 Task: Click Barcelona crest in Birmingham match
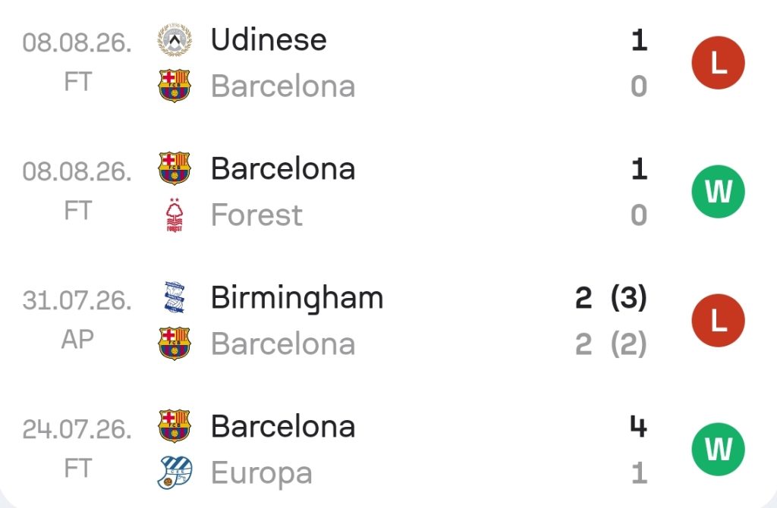[x=175, y=343]
